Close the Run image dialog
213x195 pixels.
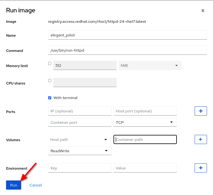pos(203,10)
